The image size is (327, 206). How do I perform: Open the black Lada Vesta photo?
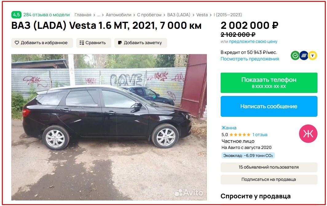coord(109,127)
